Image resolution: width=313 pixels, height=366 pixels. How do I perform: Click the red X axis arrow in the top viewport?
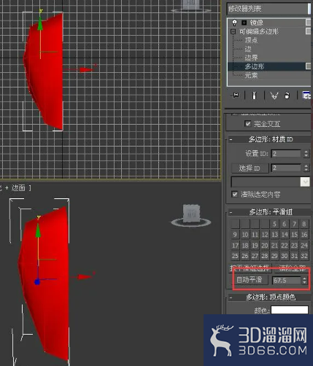pyautogui.click(x=87, y=70)
